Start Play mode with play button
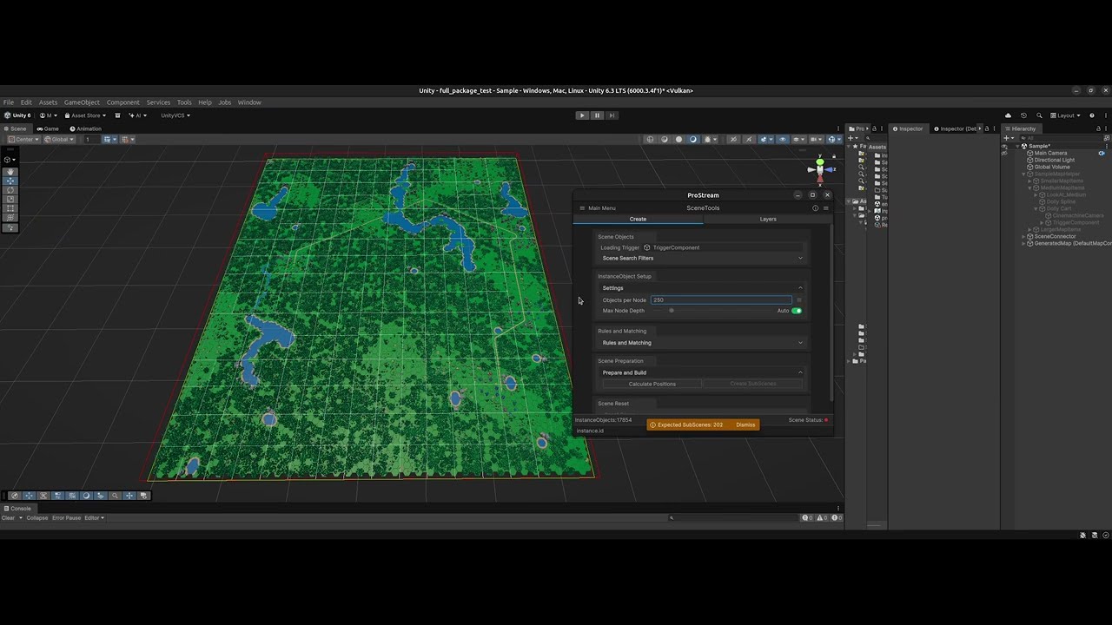1112x625 pixels. pyautogui.click(x=582, y=115)
